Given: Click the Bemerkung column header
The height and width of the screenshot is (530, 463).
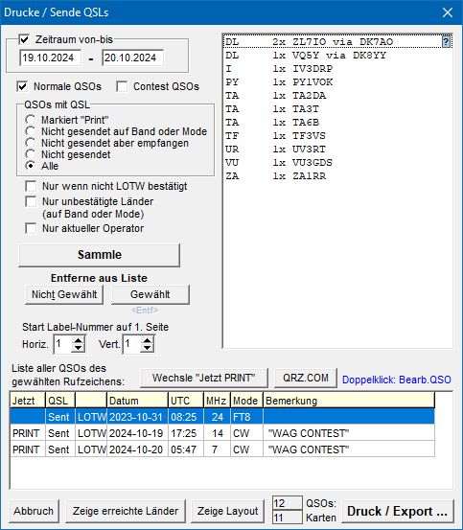Looking at the screenshot, I should tap(349, 401).
